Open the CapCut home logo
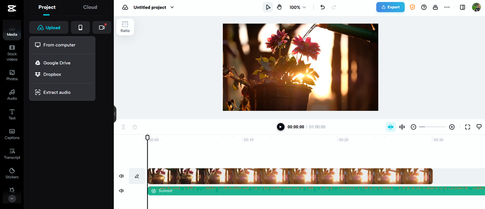Viewport: 485px width, 209px height. (12, 9)
